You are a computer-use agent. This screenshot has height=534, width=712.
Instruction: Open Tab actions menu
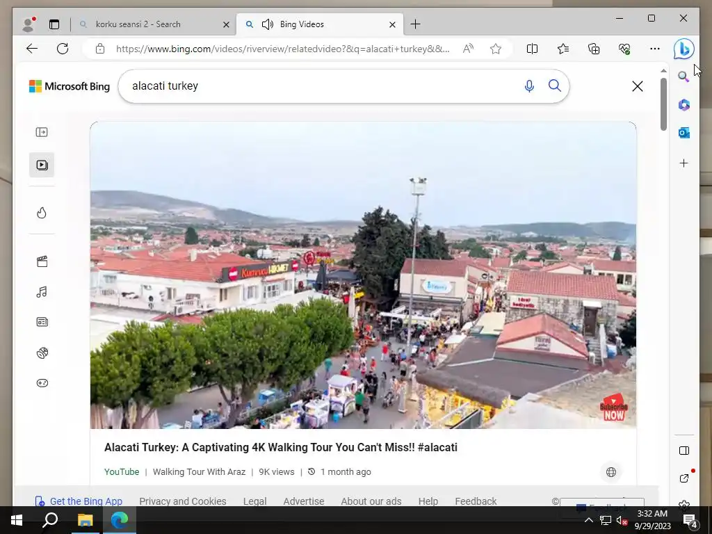coord(54,24)
